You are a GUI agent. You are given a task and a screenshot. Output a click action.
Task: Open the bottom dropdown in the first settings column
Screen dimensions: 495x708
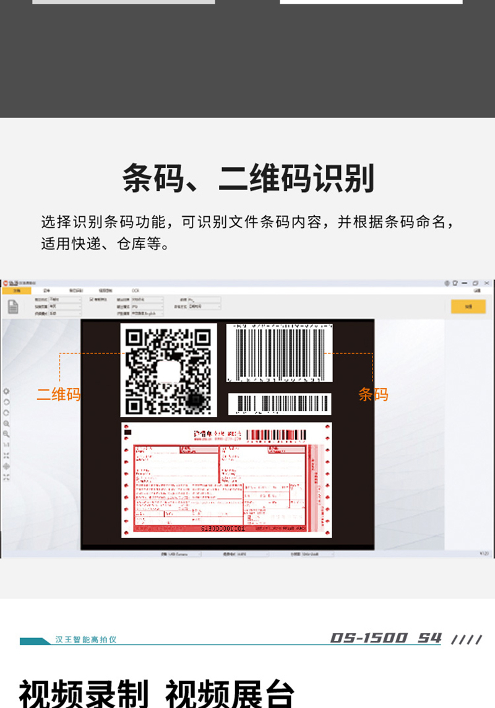point(65,313)
